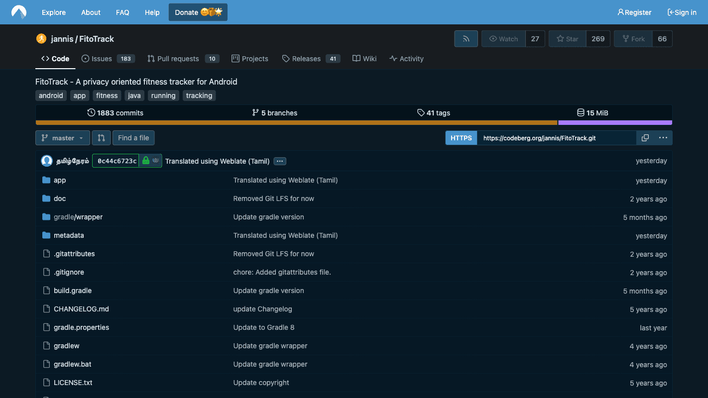
Task: Switch to the Code tab
Action: point(55,59)
